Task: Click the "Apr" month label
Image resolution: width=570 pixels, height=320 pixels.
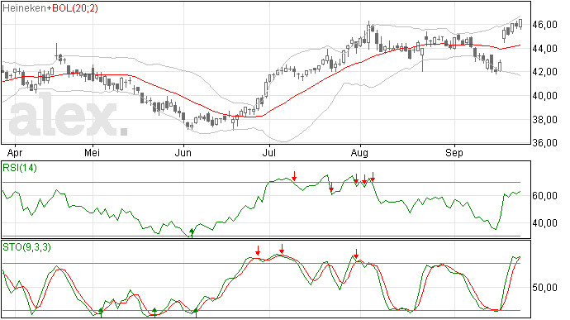Action: click(15, 152)
